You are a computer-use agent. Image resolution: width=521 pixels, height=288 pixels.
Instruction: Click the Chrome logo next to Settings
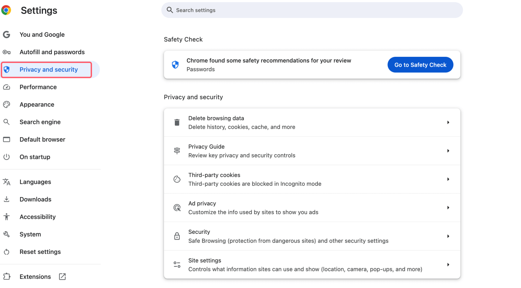(x=6, y=10)
